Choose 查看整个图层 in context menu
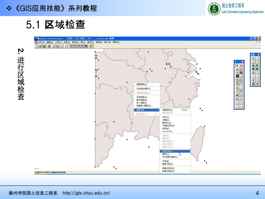This screenshot has width=265, height=199. tap(147, 106)
